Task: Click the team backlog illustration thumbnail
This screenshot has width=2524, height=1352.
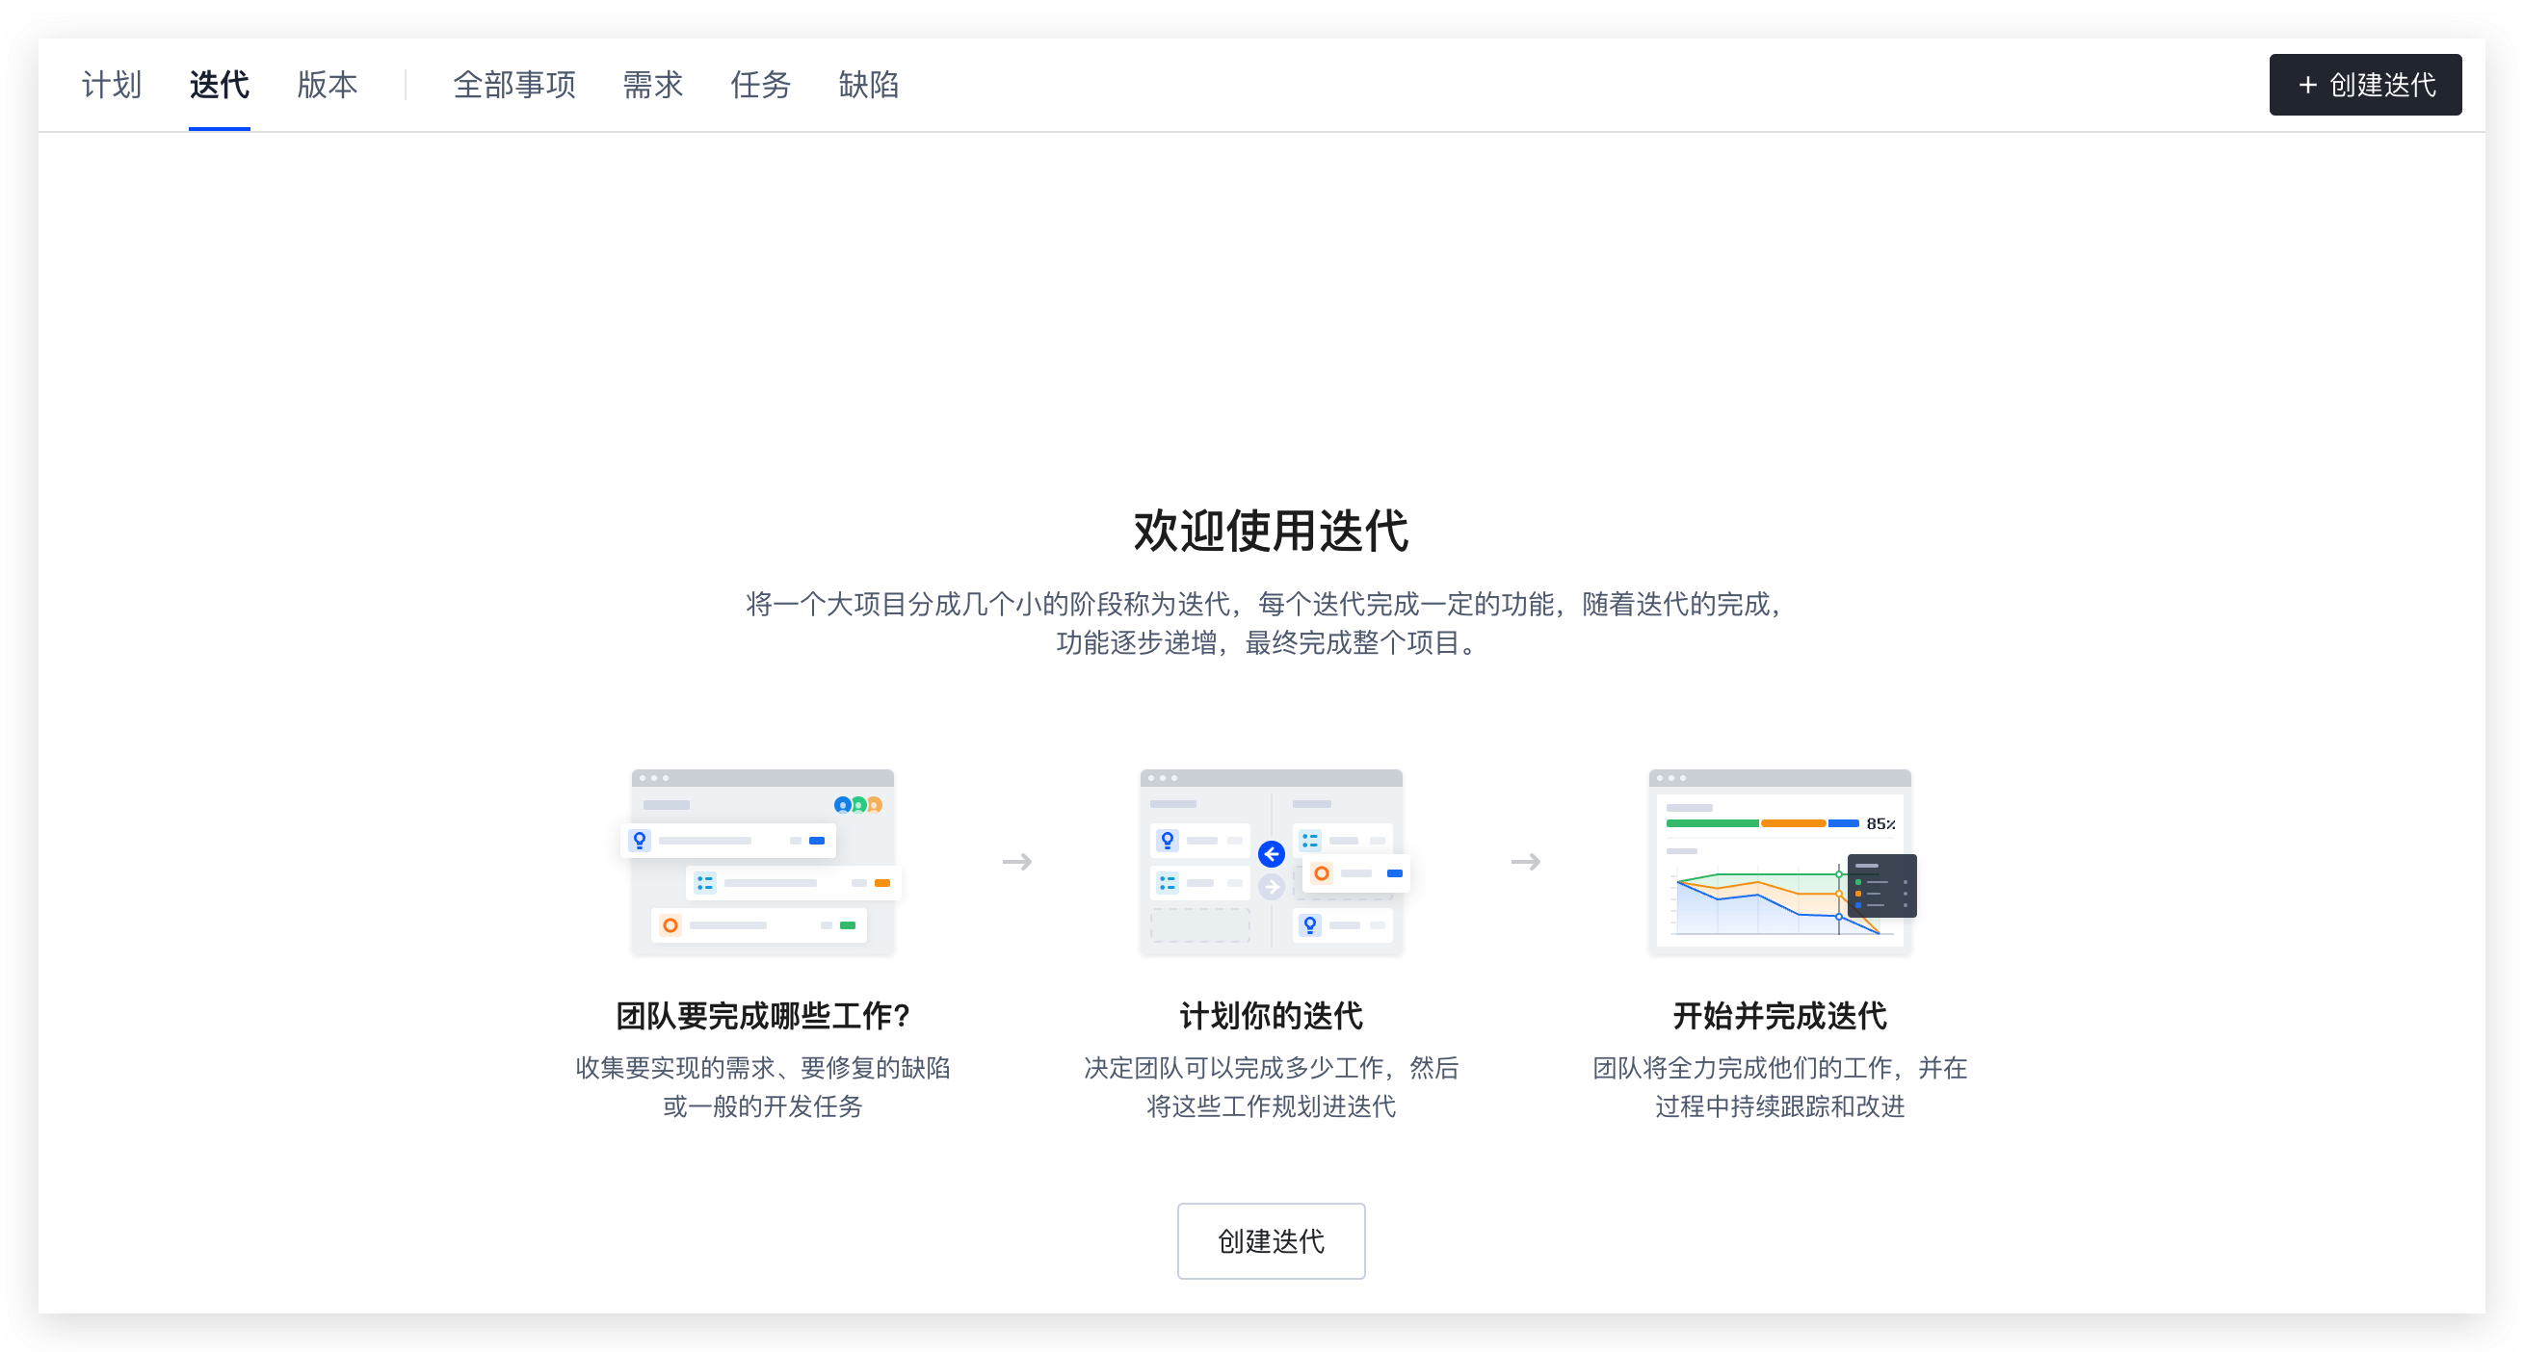Action: coord(762,861)
